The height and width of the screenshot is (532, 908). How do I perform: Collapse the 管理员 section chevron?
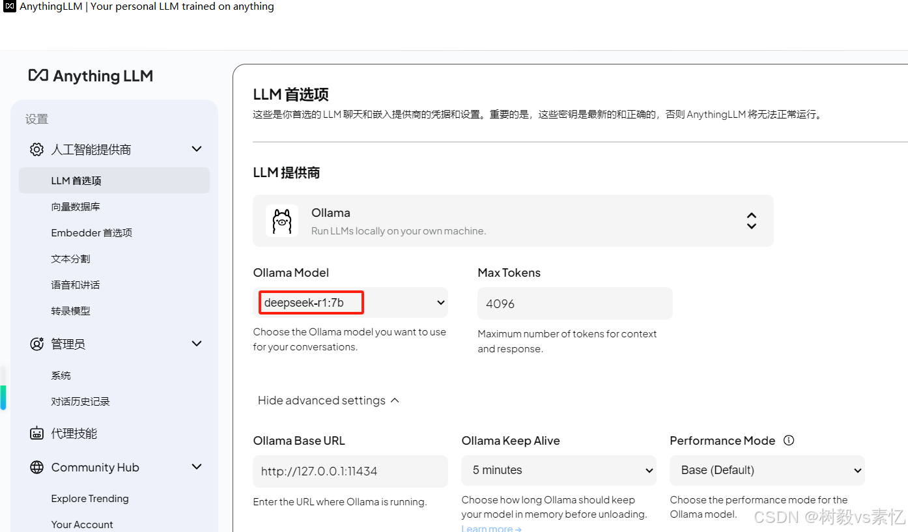(x=197, y=343)
